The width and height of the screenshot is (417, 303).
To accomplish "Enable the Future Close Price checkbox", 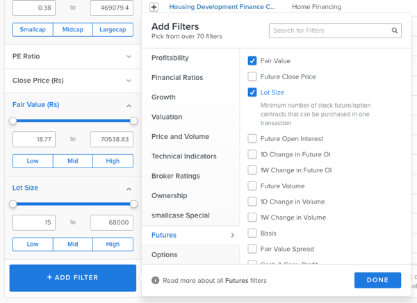I will point(252,76).
